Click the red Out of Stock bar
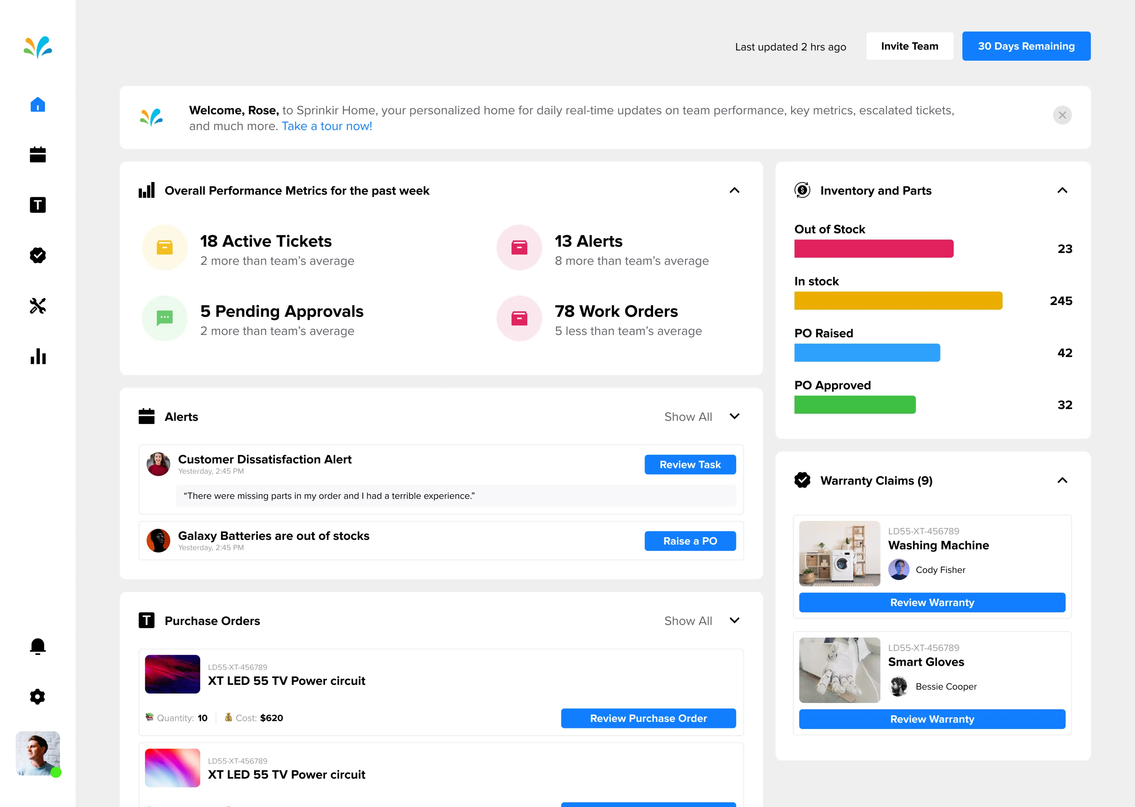This screenshot has width=1135, height=807. 874,249
